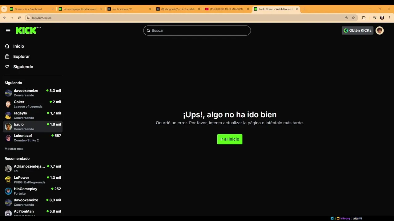This screenshot has height=221, width=394.
Task: Click Ir al inicio button
Action: pos(230,139)
